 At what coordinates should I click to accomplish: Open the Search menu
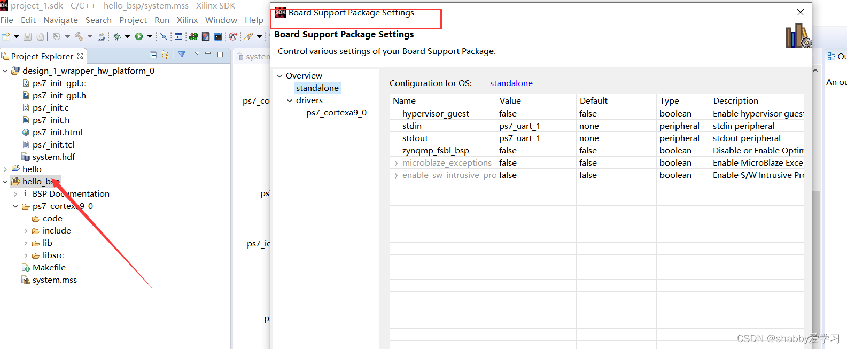tap(98, 20)
